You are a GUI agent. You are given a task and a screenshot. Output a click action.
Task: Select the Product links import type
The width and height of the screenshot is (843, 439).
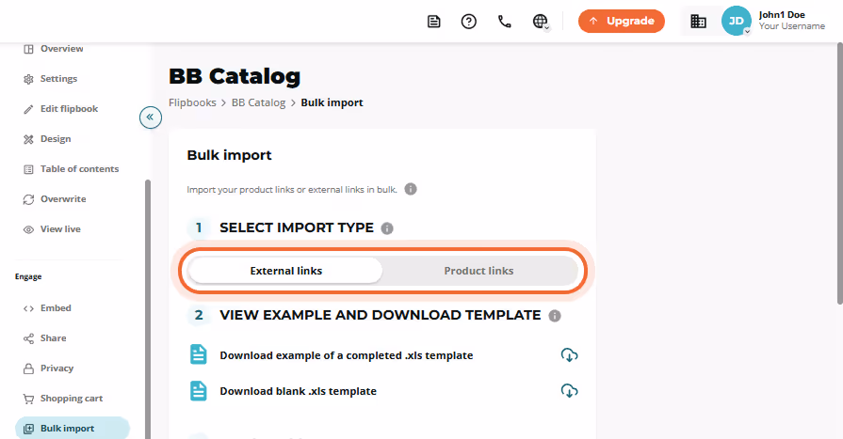point(478,271)
